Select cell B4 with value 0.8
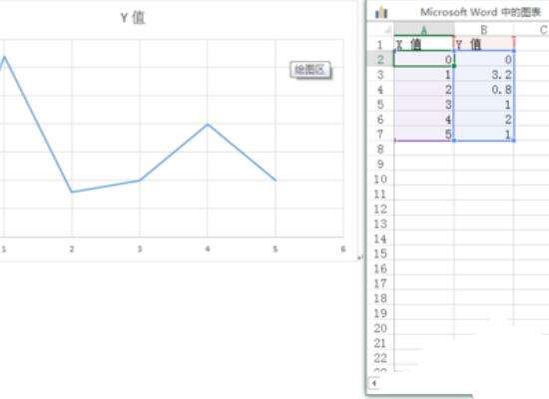Viewport: 549px width, 399px height. click(484, 89)
